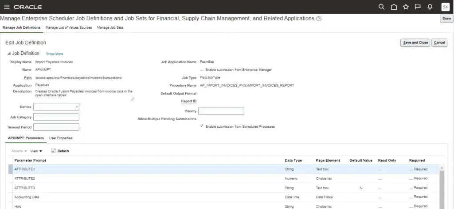Open notifications bell icon
This screenshot has width=454, height=209.
tap(429, 7)
